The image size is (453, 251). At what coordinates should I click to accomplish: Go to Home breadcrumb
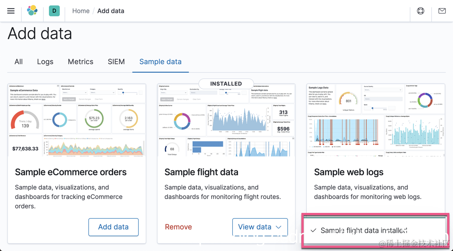81,11
